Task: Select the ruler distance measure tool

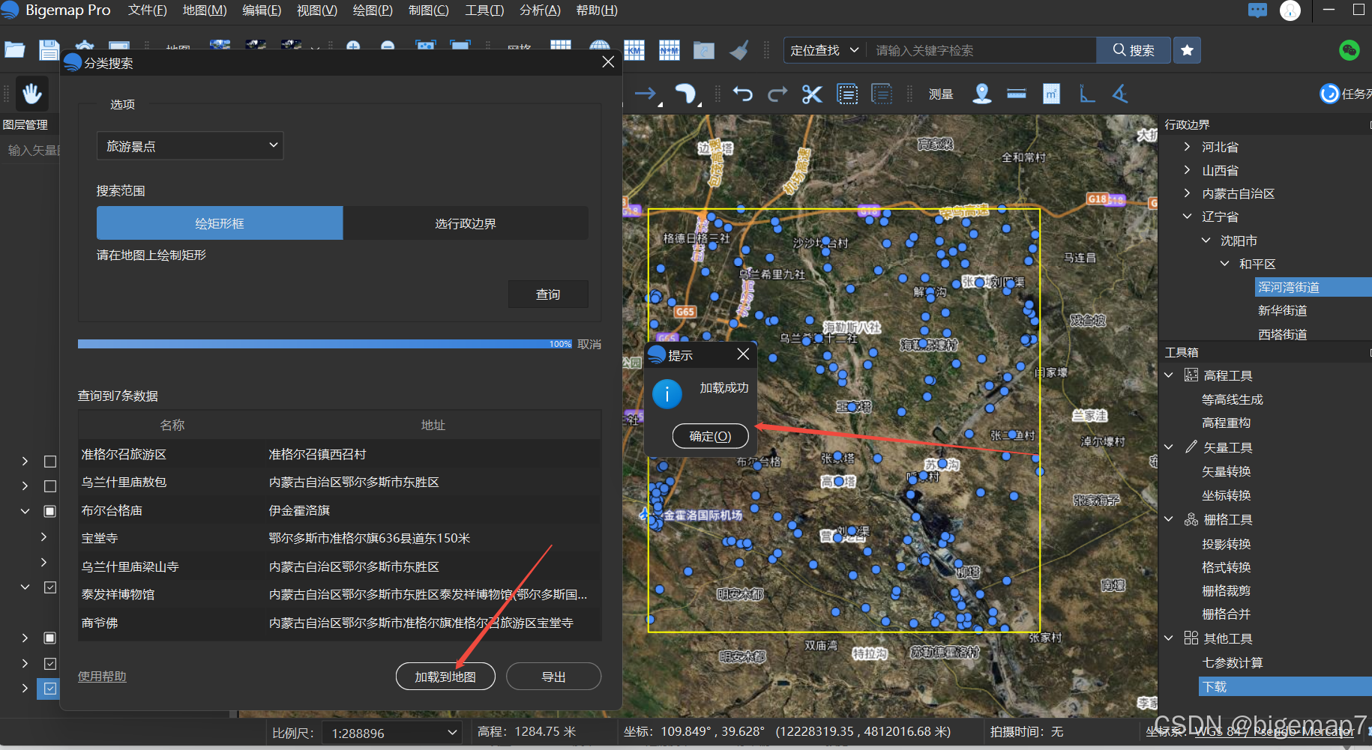Action: click(x=1017, y=94)
